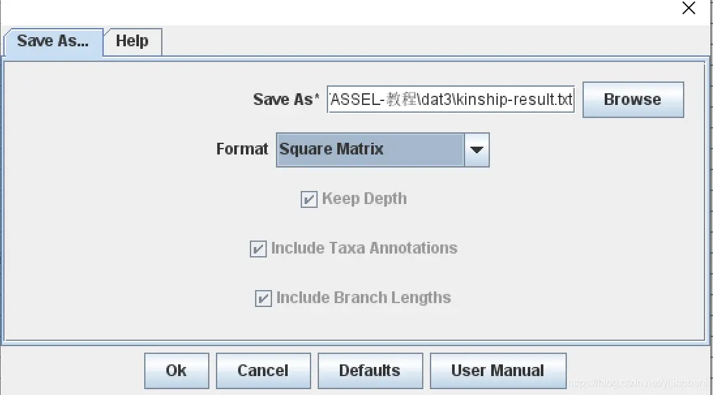This screenshot has width=713, height=395.
Task: Close the dialog with the X button
Action: [x=688, y=8]
